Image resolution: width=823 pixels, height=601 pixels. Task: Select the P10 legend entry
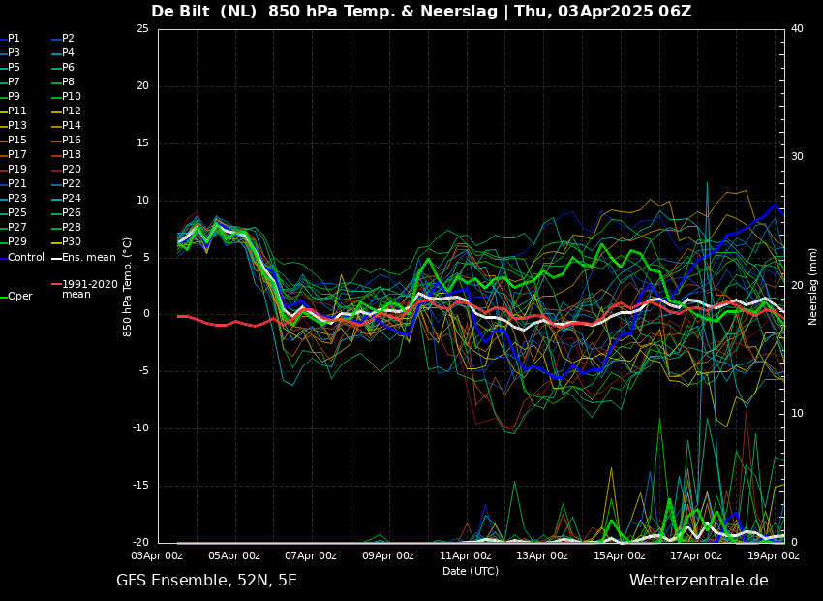[72, 97]
